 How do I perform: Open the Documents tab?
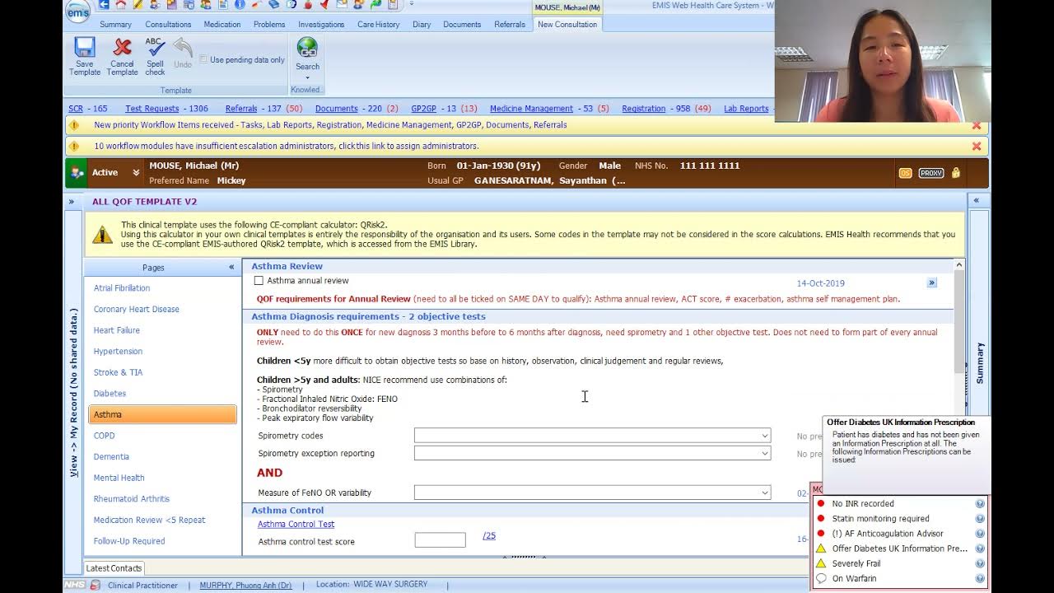tap(462, 25)
